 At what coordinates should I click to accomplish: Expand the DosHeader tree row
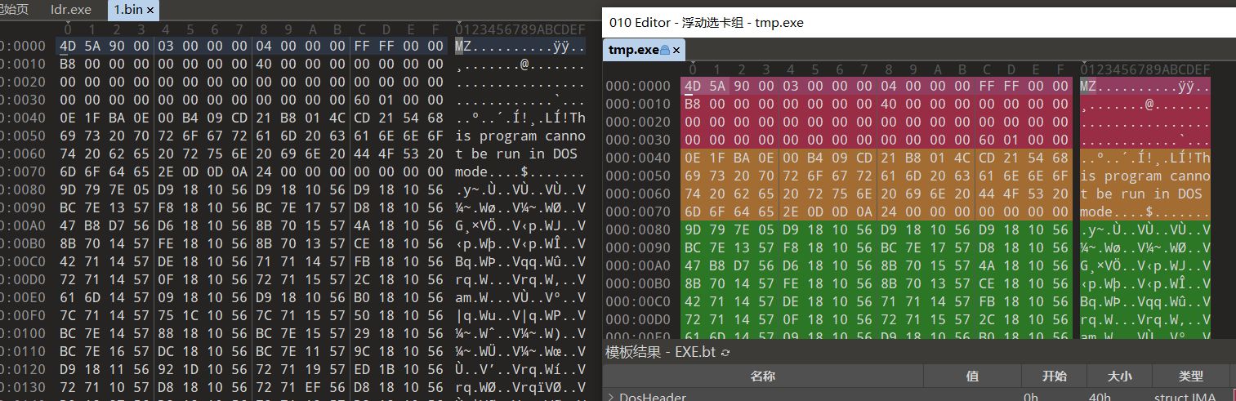point(611,397)
